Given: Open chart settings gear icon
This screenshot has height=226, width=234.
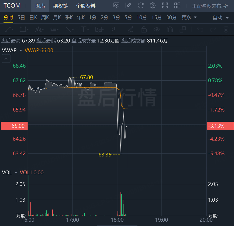Looking at the screenshot, I should pos(153,6).
